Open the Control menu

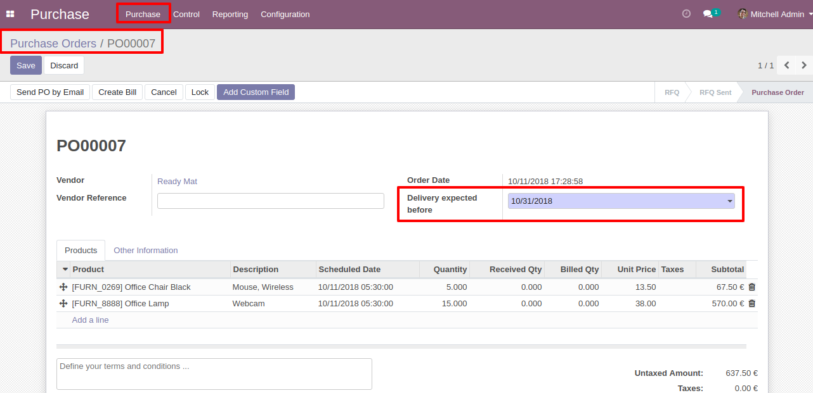[186, 14]
